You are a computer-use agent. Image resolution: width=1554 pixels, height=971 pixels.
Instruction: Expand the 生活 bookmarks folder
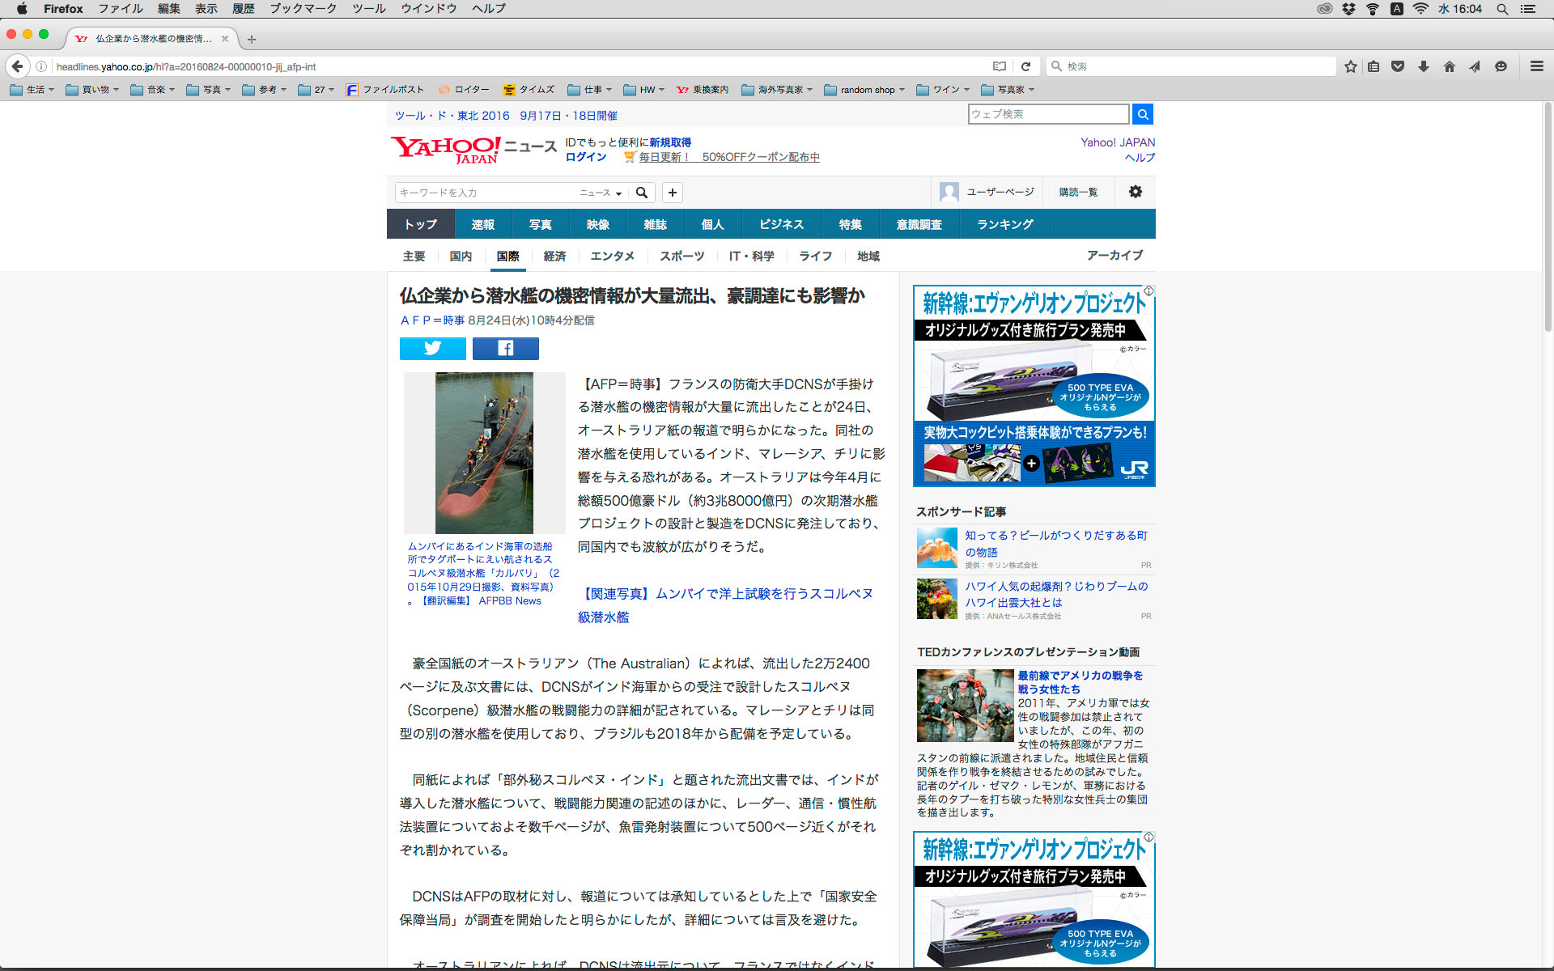click(x=32, y=90)
